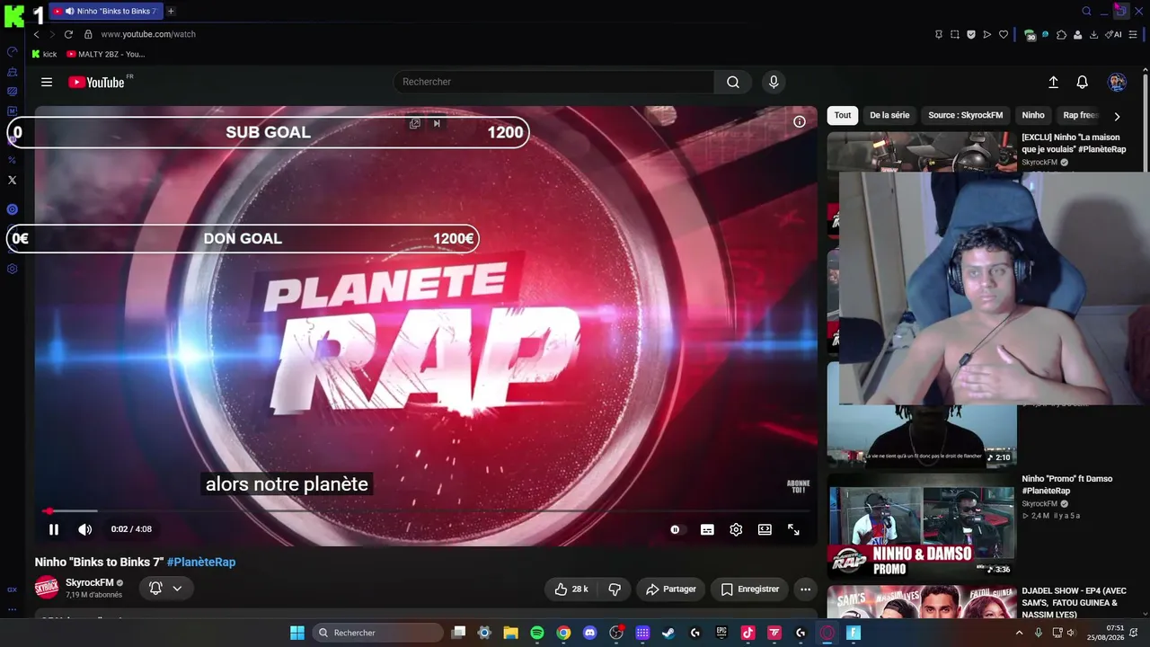
Task: Pause the video playback
Action: click(54, 529)
